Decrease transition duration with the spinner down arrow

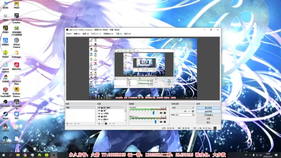coord(193,116)
